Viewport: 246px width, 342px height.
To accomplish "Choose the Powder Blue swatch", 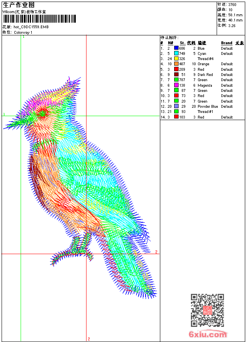I will (176, 106).
